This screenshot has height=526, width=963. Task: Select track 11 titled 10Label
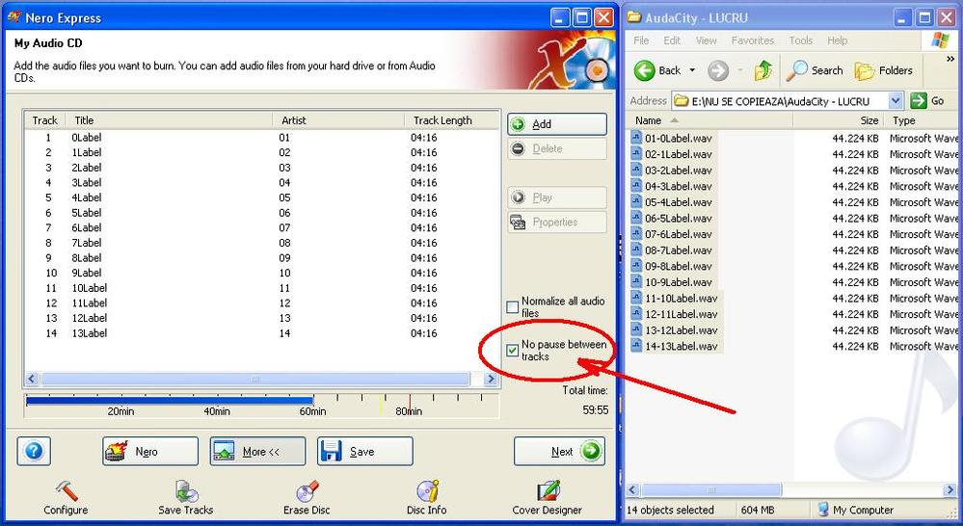pos(262,288)
